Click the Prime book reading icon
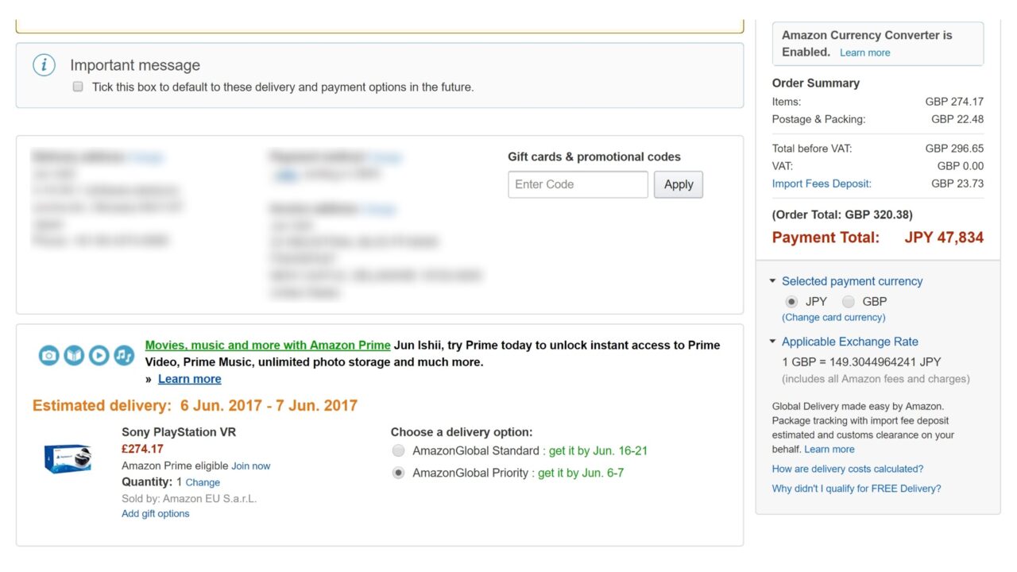This screenshot has height=572, width=1017. pyautogui.click(x=74, y=355)
